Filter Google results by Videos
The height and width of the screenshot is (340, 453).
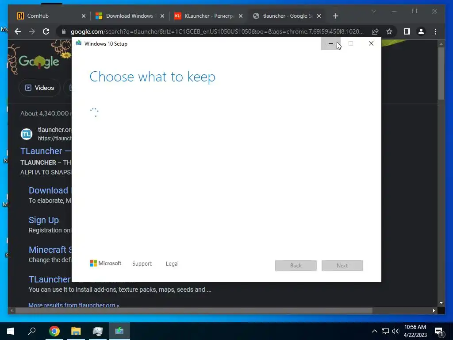pos(39,88)
